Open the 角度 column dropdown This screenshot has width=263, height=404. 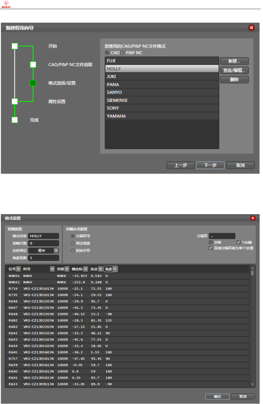pyautogui.click(x=115, y=269)
